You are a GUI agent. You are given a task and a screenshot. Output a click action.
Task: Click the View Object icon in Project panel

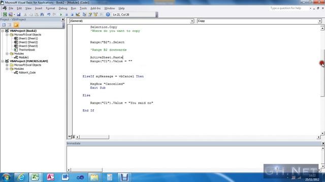coord(10,25)
